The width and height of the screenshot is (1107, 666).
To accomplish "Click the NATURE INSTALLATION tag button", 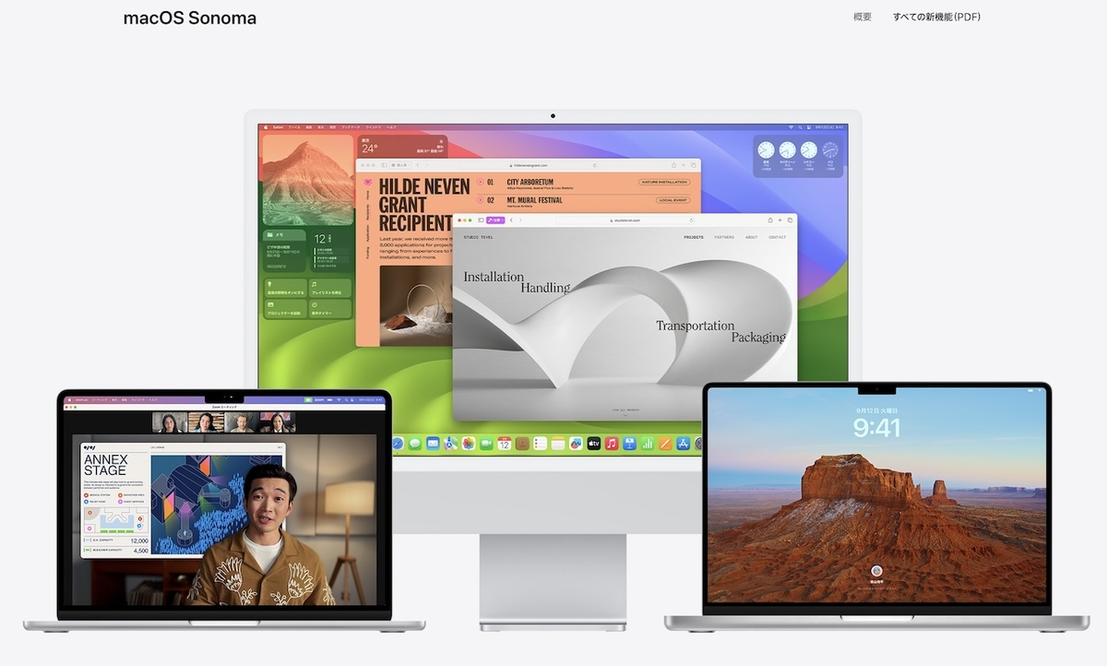I will click(664, 183).
